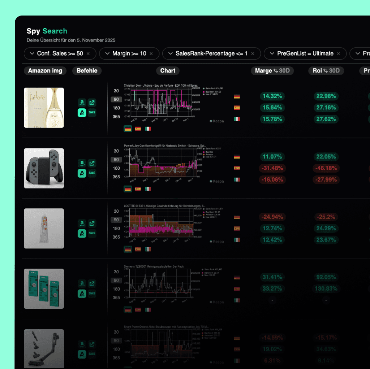Open Amazon link for LOCTITE SI 5331 row
Viewport: 370px width, 369px height.
(x=82, y=223)
